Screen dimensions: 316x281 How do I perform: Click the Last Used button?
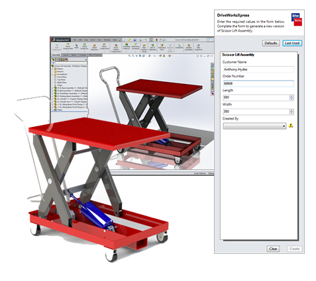292,43
